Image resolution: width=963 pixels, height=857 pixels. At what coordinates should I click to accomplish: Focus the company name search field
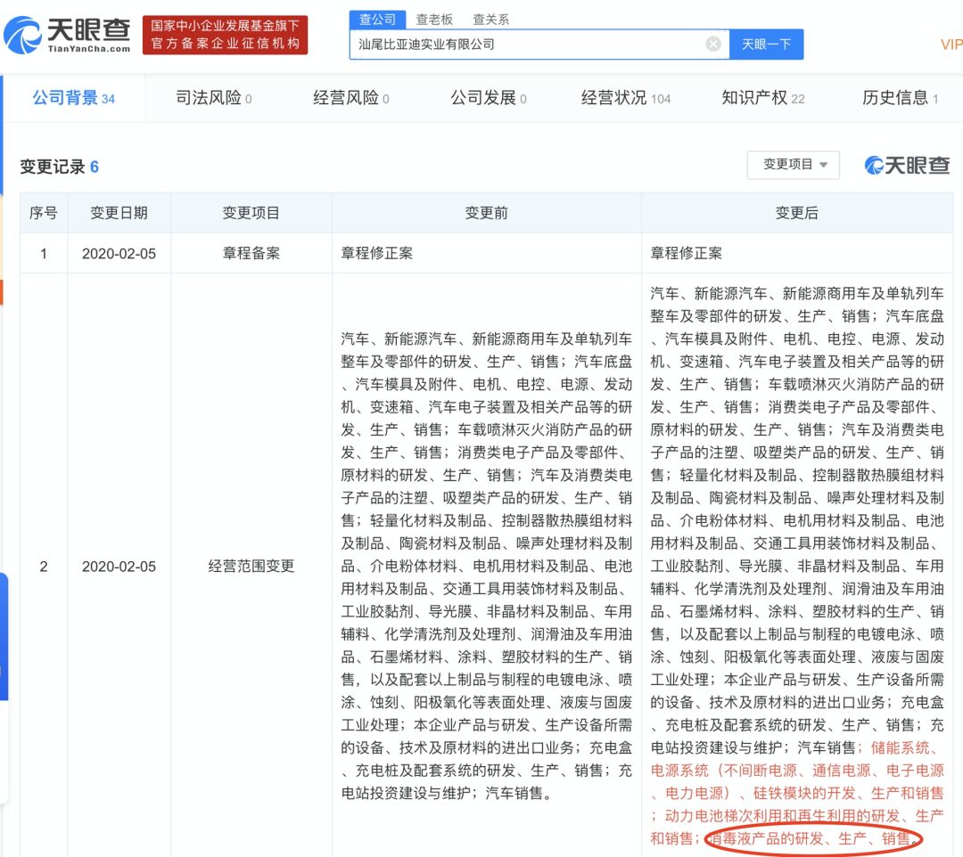[x=526, y=44]
